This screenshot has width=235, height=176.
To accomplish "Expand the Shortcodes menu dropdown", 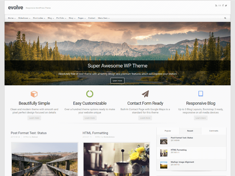I will [x=38, y=18].
